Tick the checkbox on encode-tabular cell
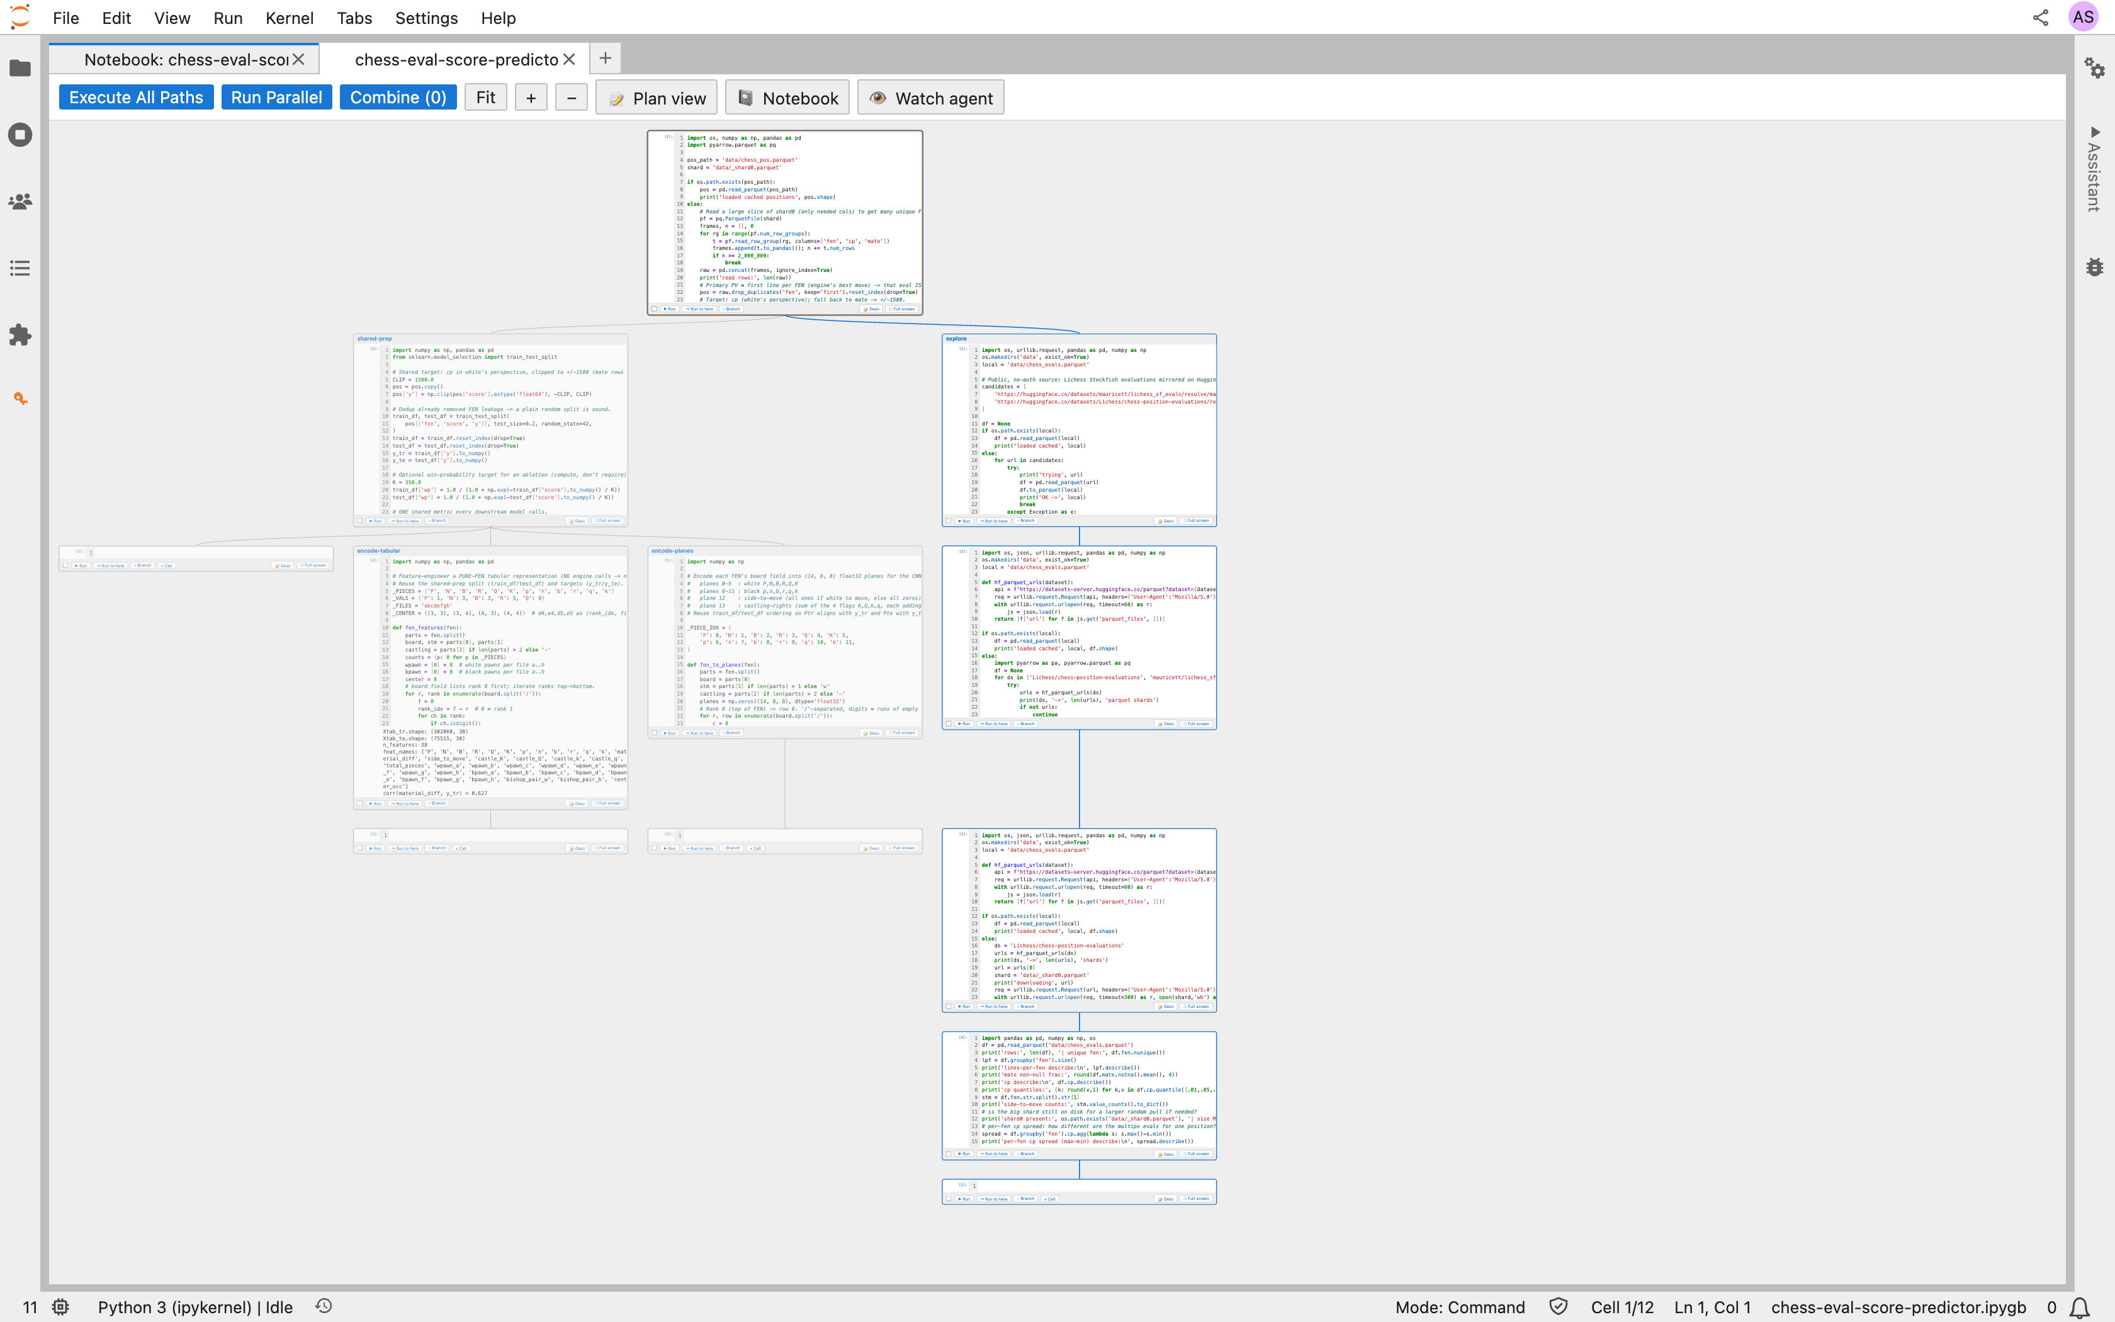2115x1322 pixels. click(x=361, y=803)
